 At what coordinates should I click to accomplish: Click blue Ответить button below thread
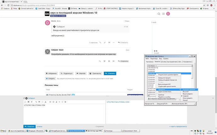tap(110, 74)
